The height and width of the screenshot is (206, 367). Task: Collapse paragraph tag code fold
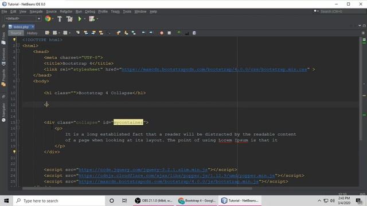pos(18,128)
